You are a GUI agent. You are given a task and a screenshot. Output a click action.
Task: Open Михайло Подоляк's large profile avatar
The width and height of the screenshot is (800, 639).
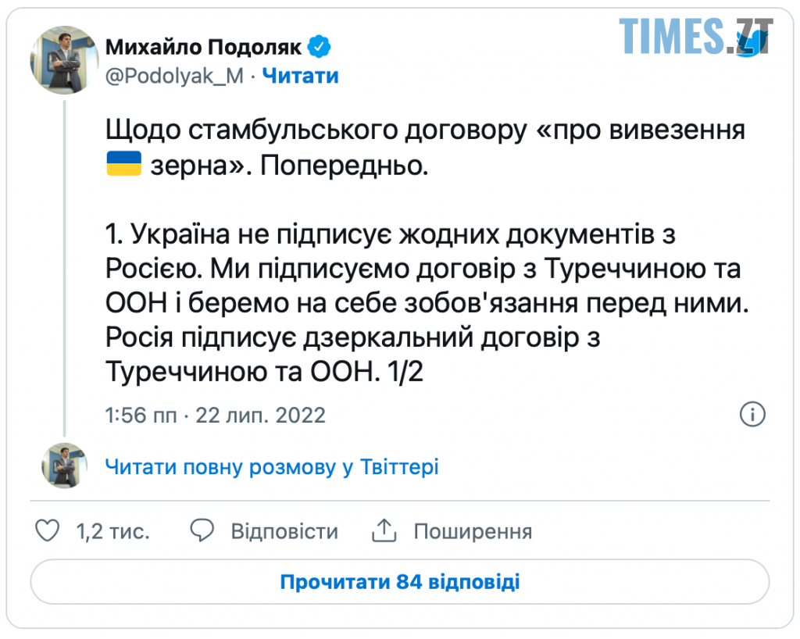point(63,60)
